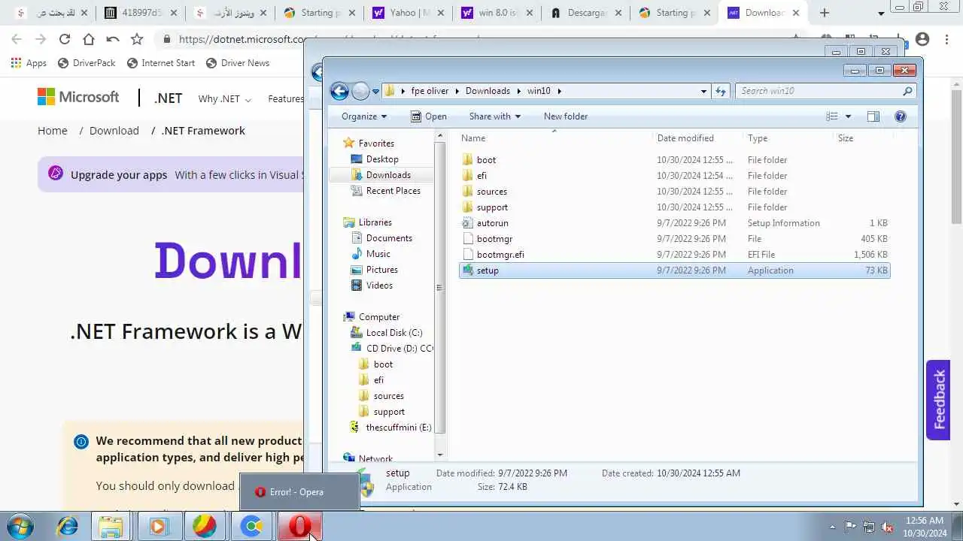
Task: Select the setup application file
Action: pos(674,270)
